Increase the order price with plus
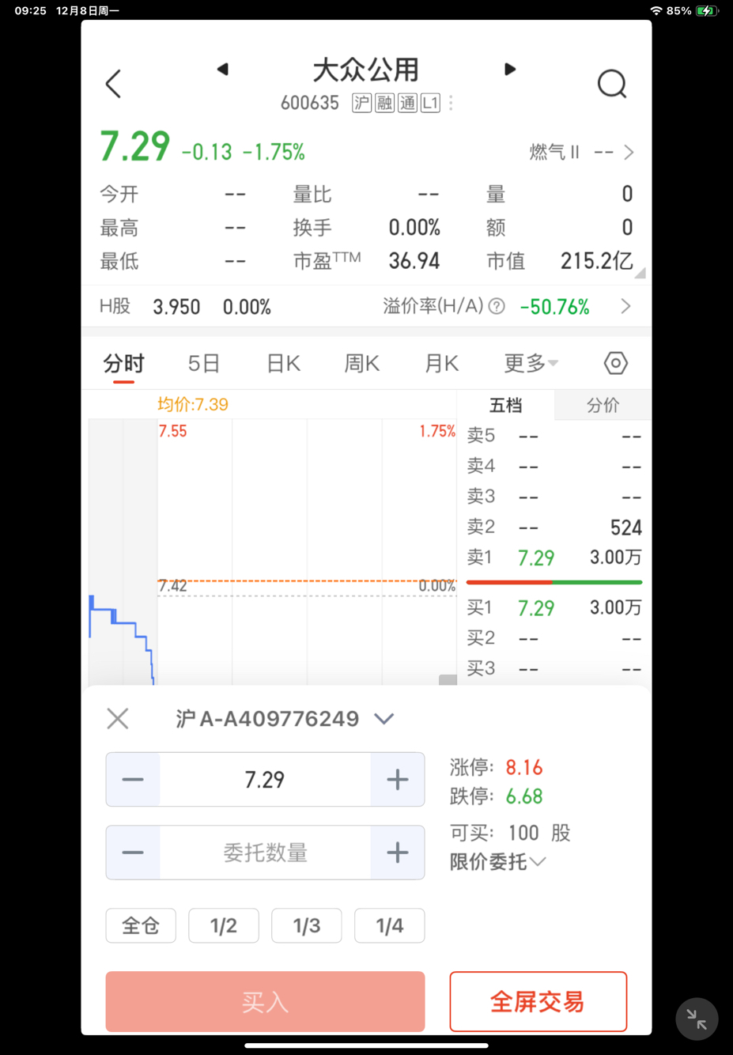Viewport: 733px width, 1055px height. coord(398,780)
